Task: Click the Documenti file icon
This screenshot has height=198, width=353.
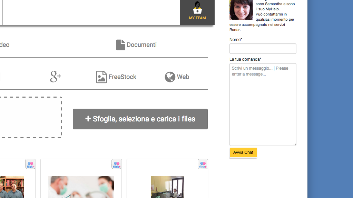Action: pyautogui.click(x=120, y=45)
